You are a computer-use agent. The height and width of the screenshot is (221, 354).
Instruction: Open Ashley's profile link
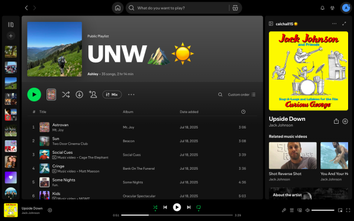93,74
